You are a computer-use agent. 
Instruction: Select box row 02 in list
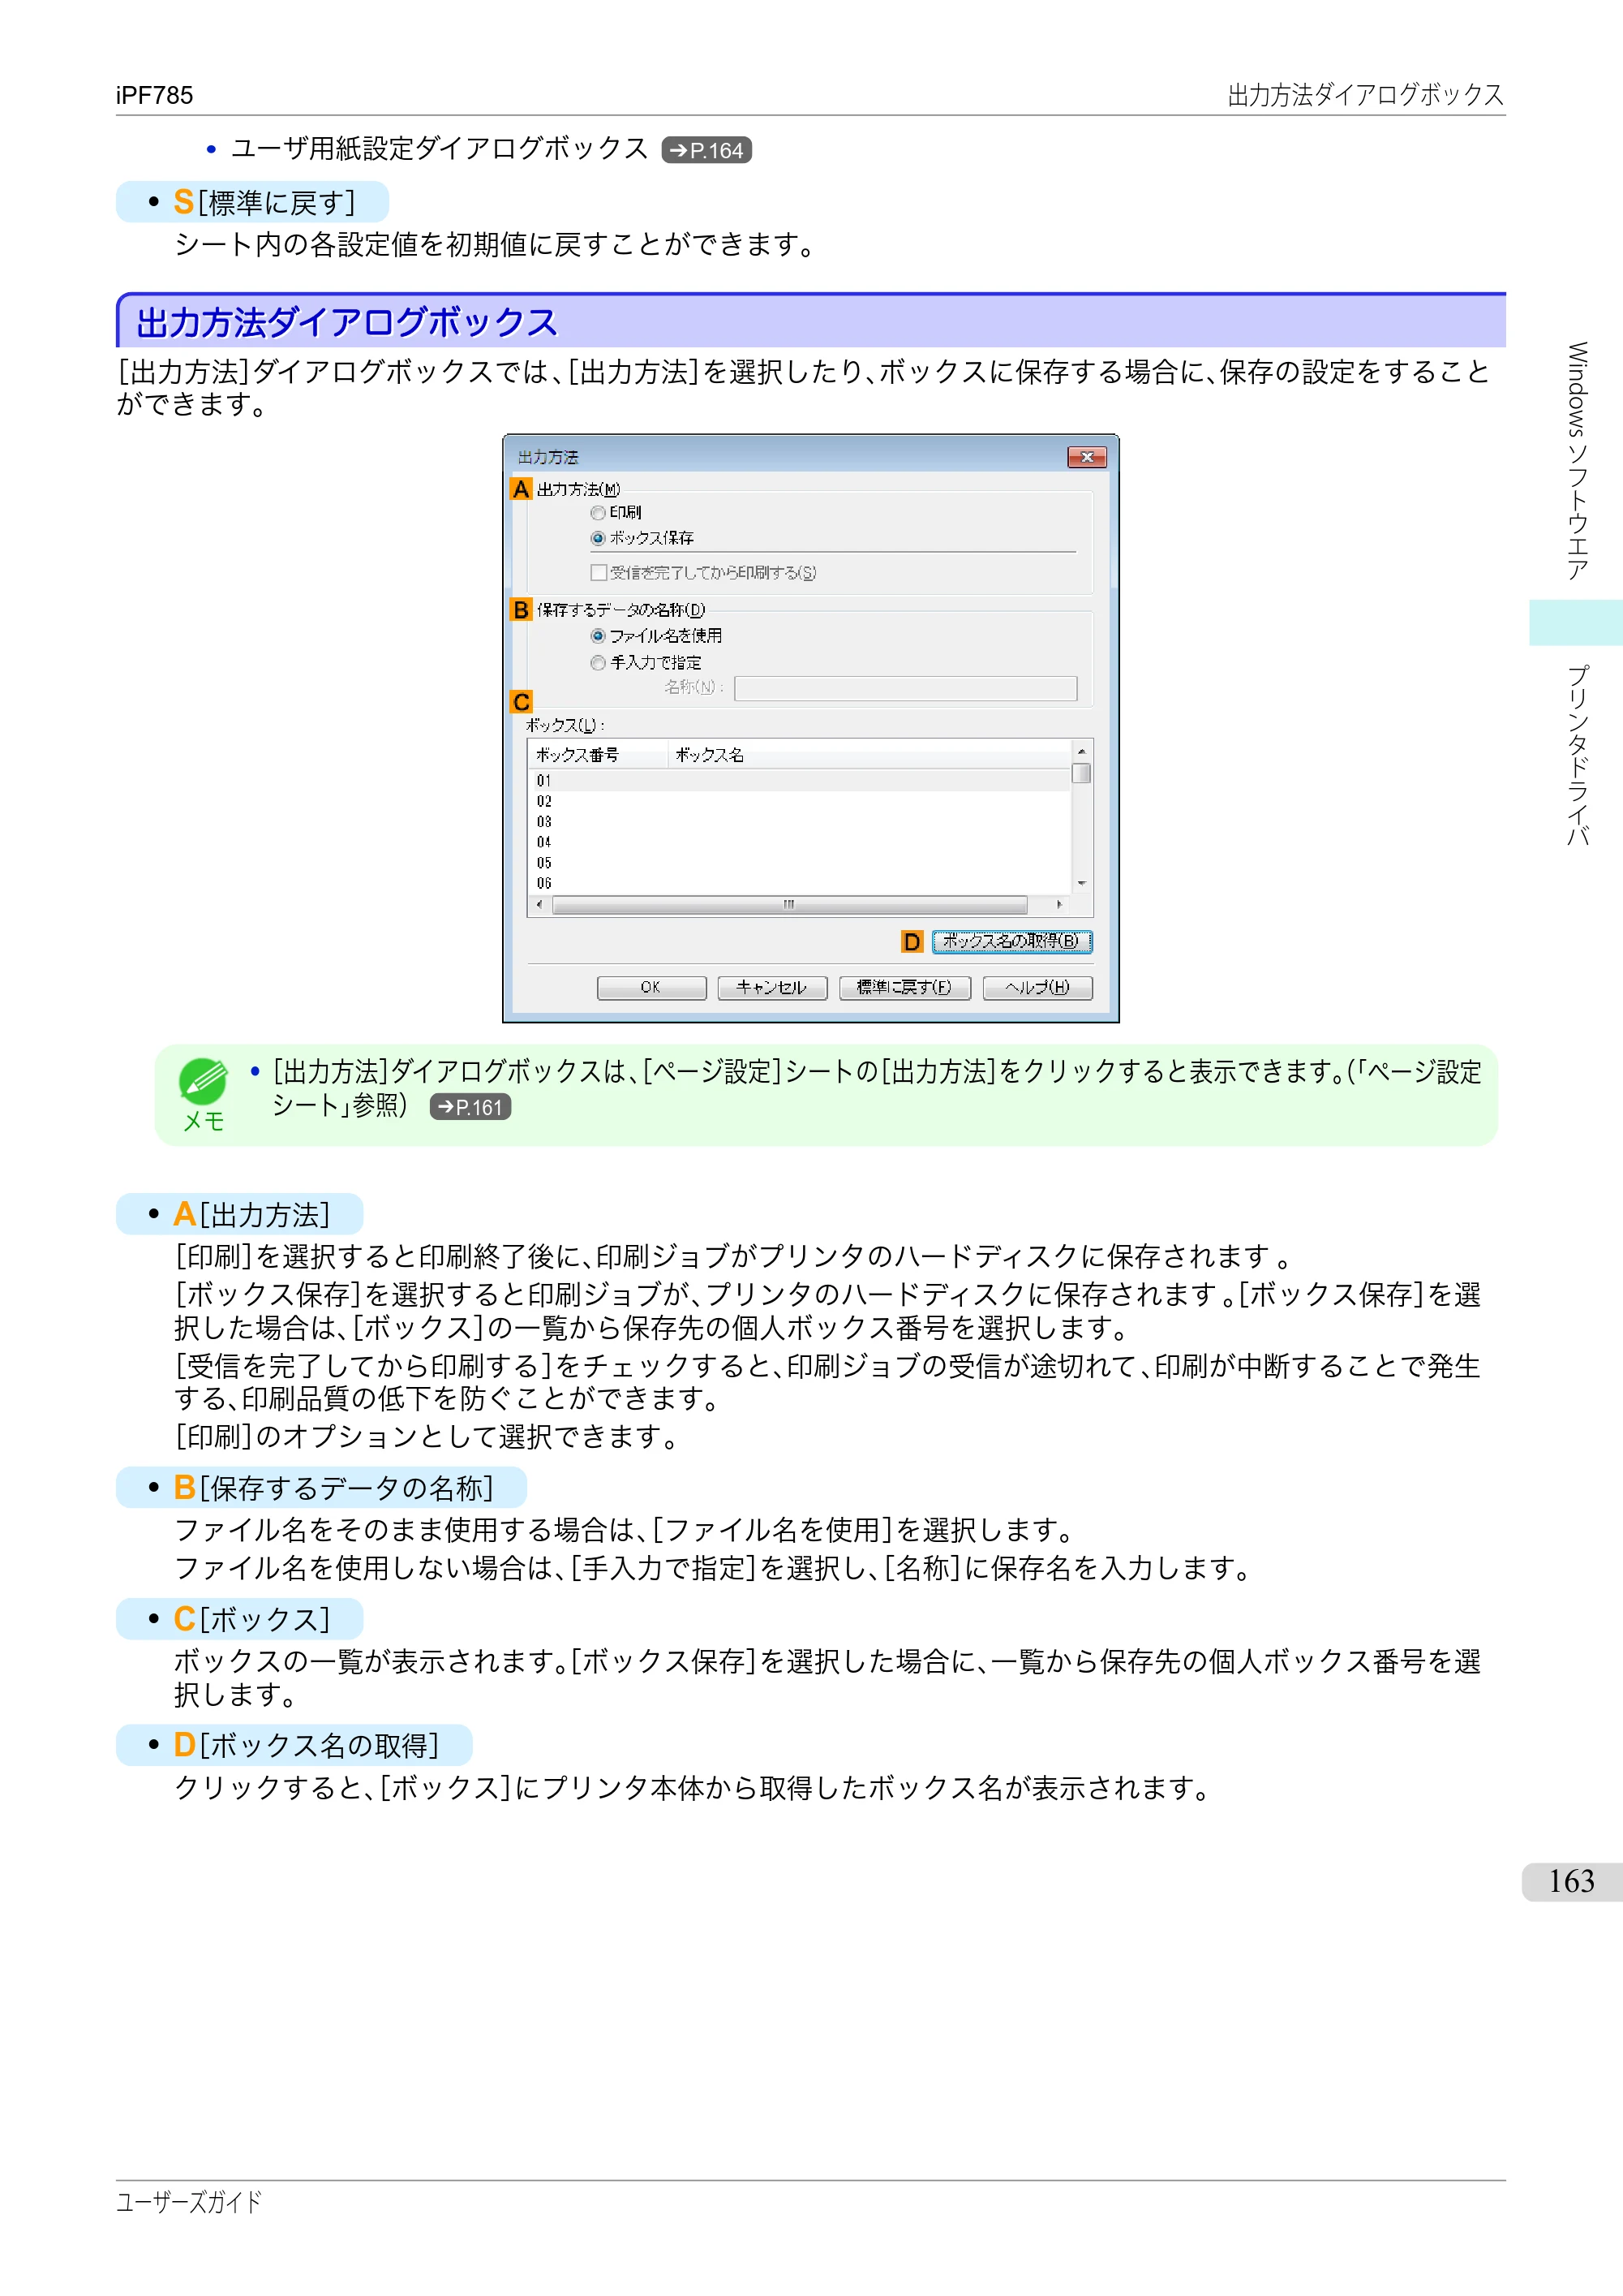click(800, 802)
